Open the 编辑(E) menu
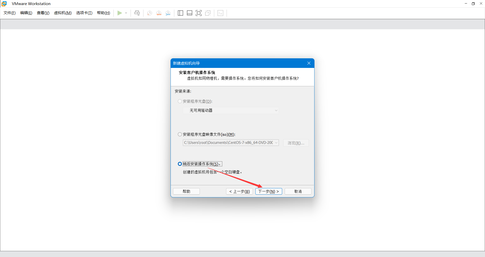This screenshot has width=485, height=257. tap(26, 13)
